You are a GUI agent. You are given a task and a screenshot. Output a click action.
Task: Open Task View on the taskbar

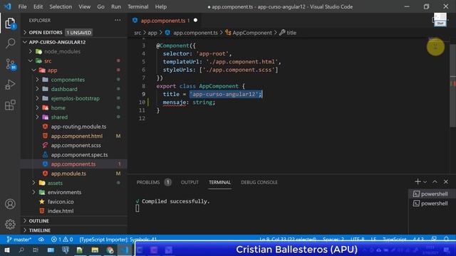36,250
